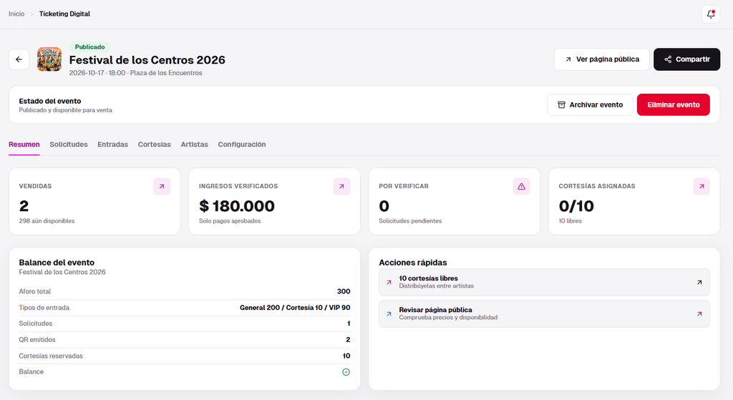Switch to the Entradas tab
Viewport: 733px width, 400px height.
point(112,145)
